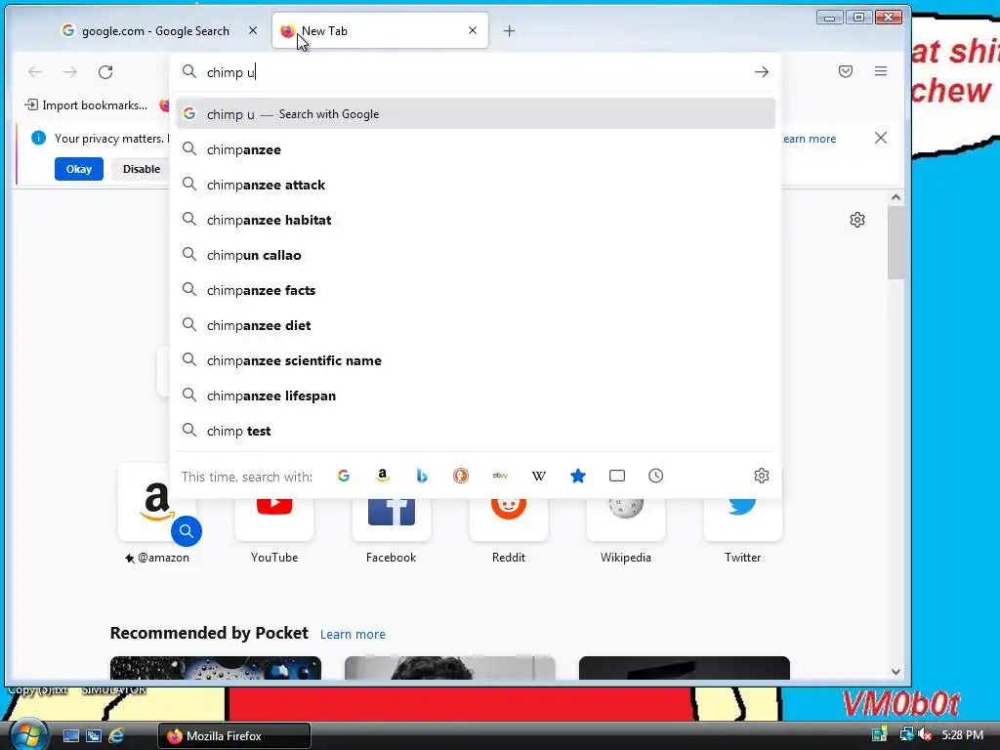Click Import bookmarks toolbar item
The image size is (1000, 750).
(x=86, y=105)
